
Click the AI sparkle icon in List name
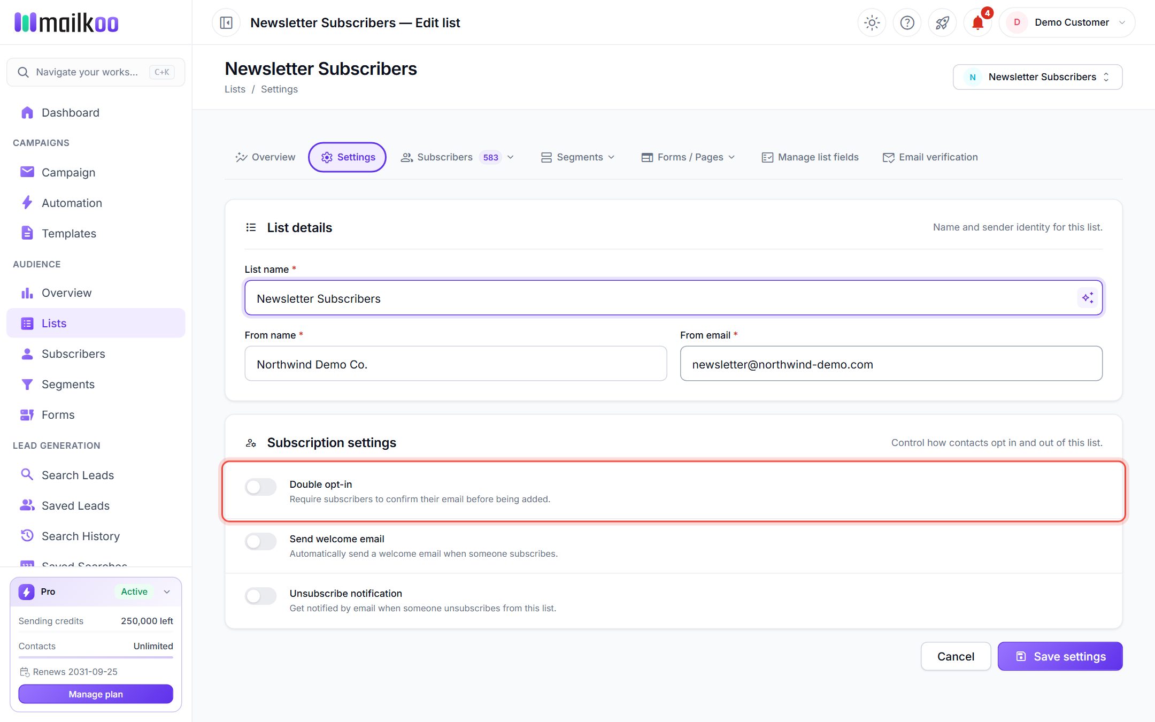[x=1088, y=298]
